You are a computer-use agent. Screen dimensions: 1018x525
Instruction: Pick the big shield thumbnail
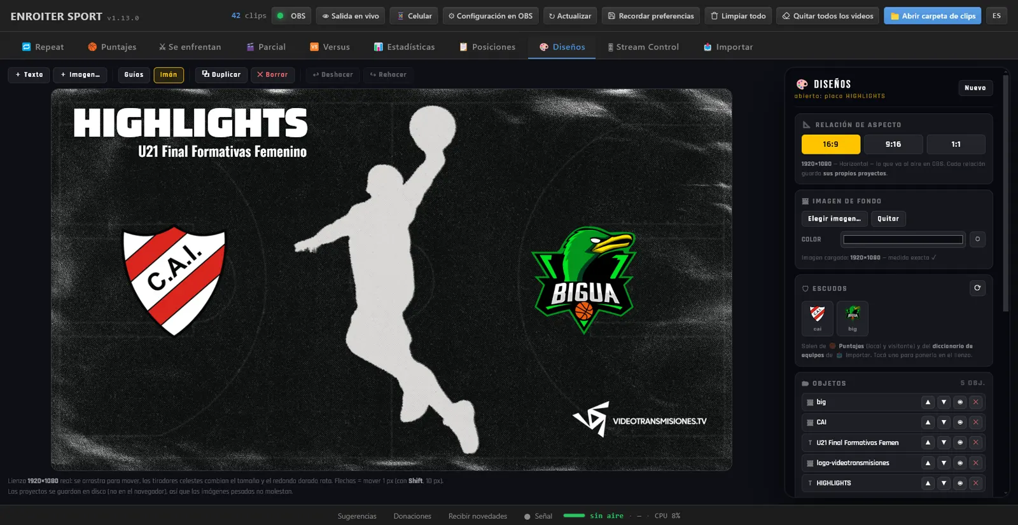point(852,318)
